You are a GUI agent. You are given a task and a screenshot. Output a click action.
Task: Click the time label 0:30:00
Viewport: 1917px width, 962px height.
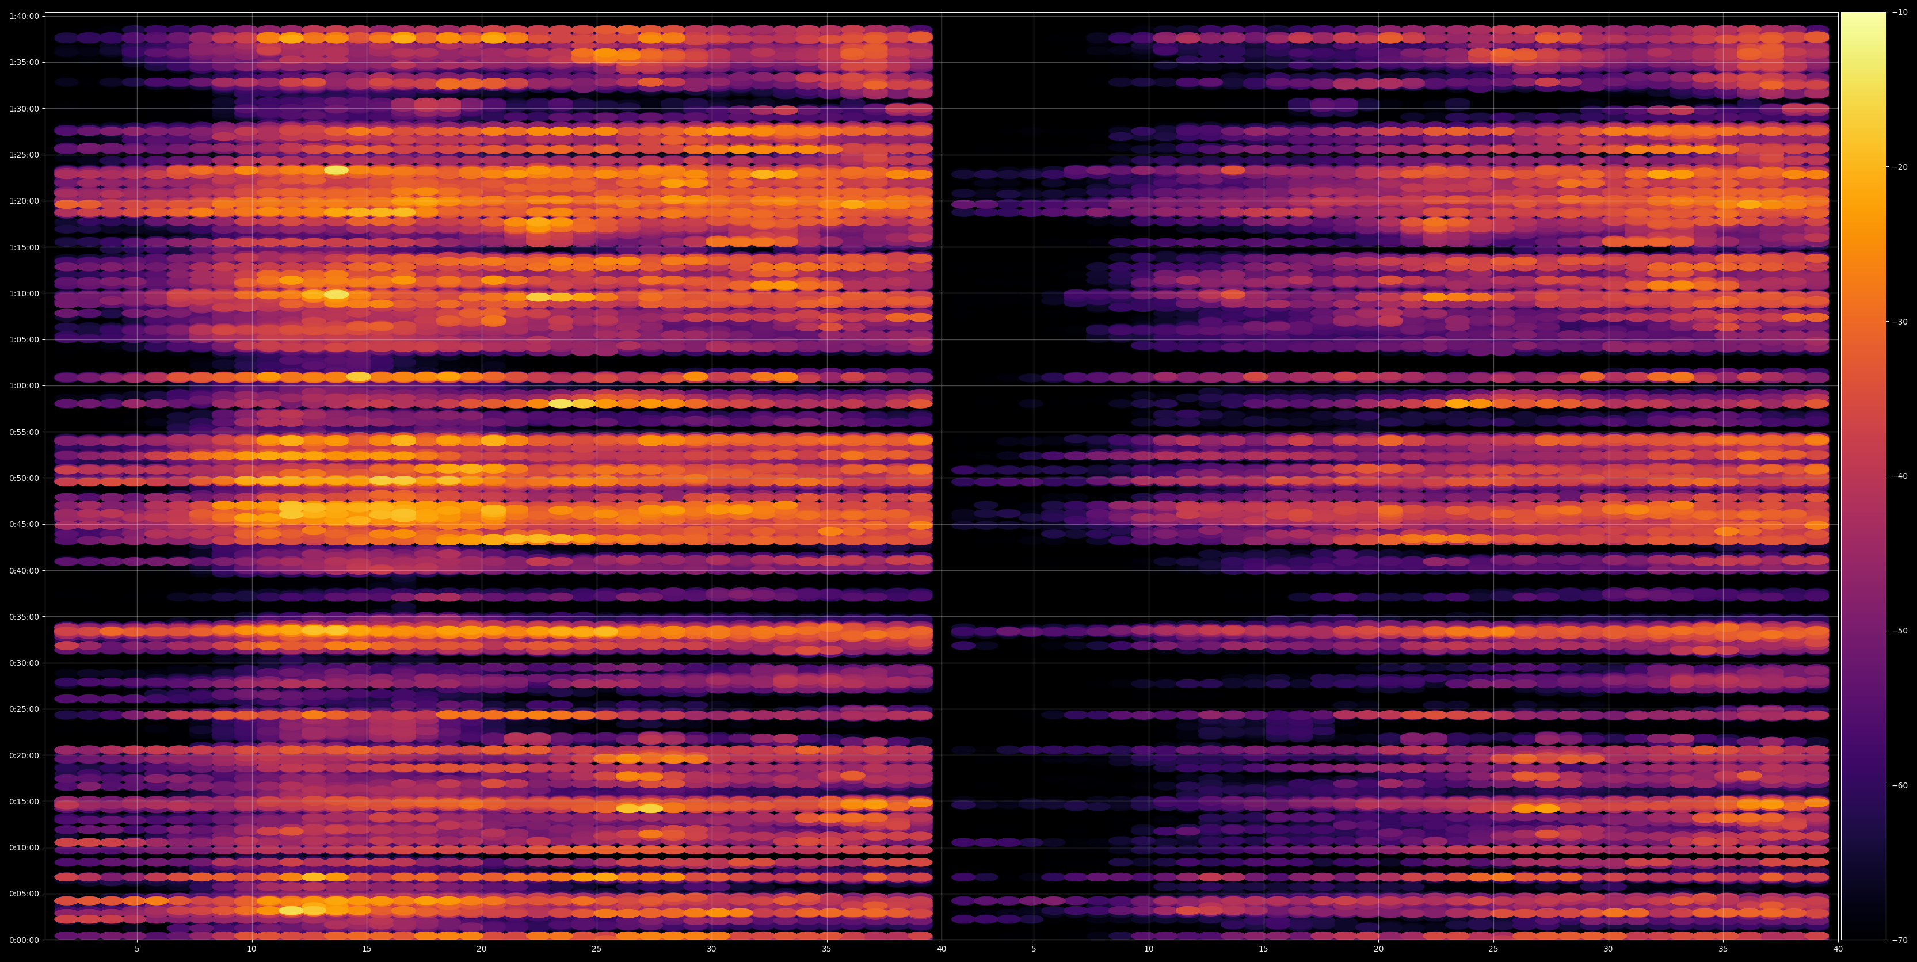(x=24, y=663)
